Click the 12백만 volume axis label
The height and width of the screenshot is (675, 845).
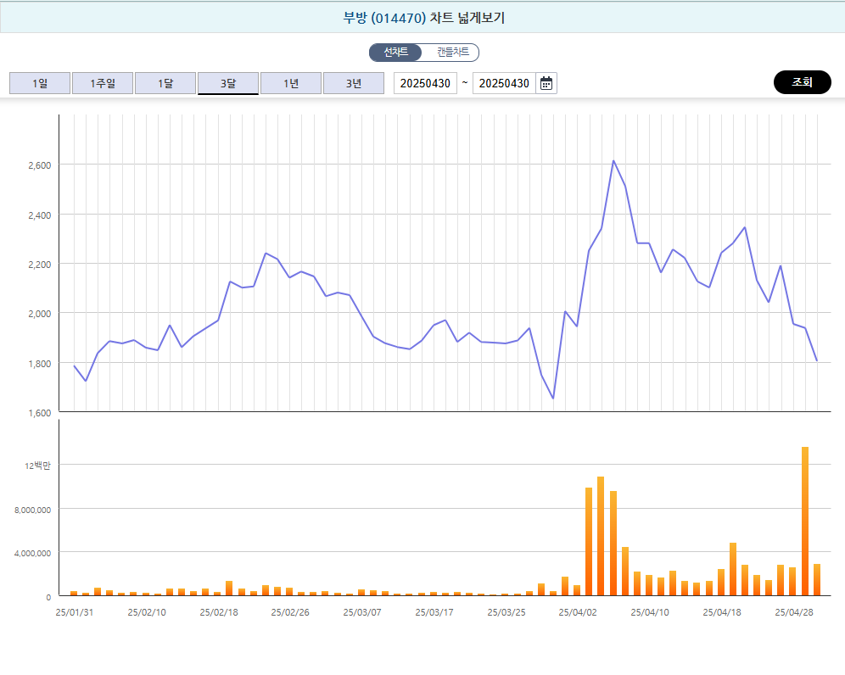tap(37, 466)
